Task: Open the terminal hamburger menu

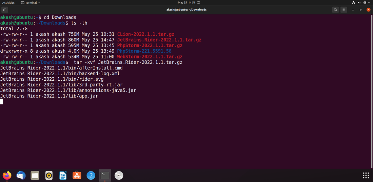Action: click(x=343, y=10)
